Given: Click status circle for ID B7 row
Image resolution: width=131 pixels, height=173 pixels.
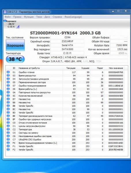Looking at the screenshot, I should [x=8, y=99].
